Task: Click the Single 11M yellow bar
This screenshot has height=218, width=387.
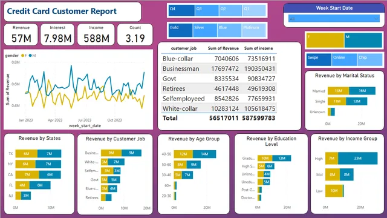Action: point(337,101)
